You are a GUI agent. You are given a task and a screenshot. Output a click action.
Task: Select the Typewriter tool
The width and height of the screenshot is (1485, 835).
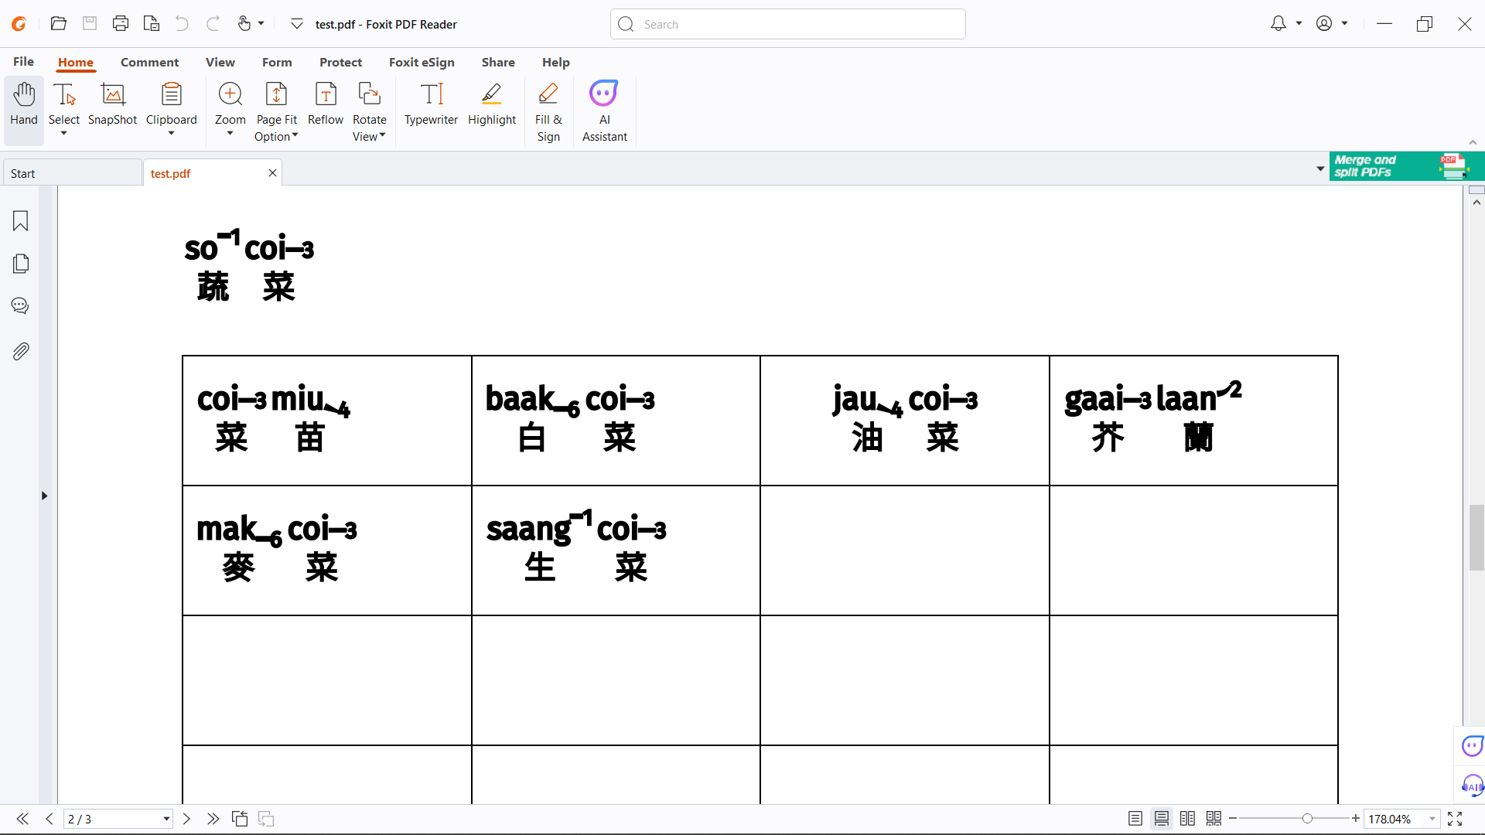431,104
